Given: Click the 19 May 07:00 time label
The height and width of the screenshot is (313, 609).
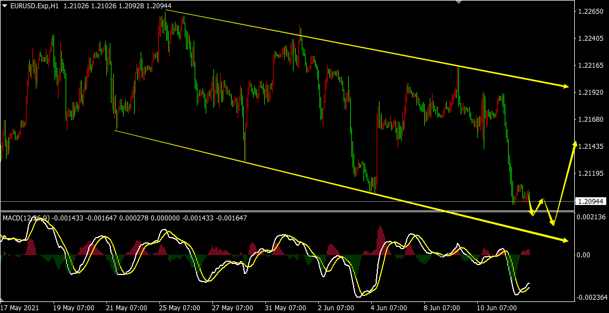Looking at the screenshot, I should click(x=73, y=308).
